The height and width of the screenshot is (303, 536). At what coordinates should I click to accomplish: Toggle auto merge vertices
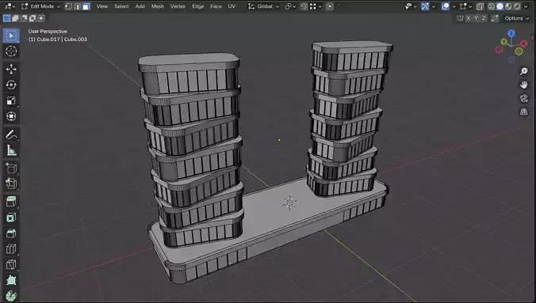tap(495, 18)
